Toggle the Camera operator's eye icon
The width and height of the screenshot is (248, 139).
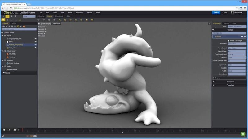pos(242,36)
